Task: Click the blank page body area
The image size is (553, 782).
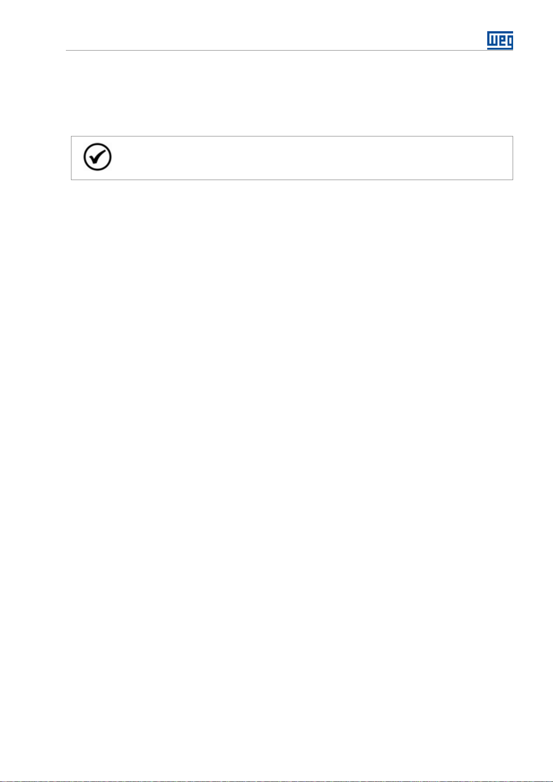Action: [x=276, y=464]
